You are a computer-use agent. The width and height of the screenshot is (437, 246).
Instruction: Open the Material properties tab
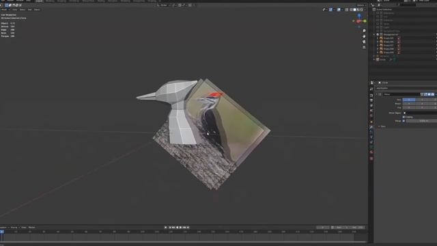point(371,152)
